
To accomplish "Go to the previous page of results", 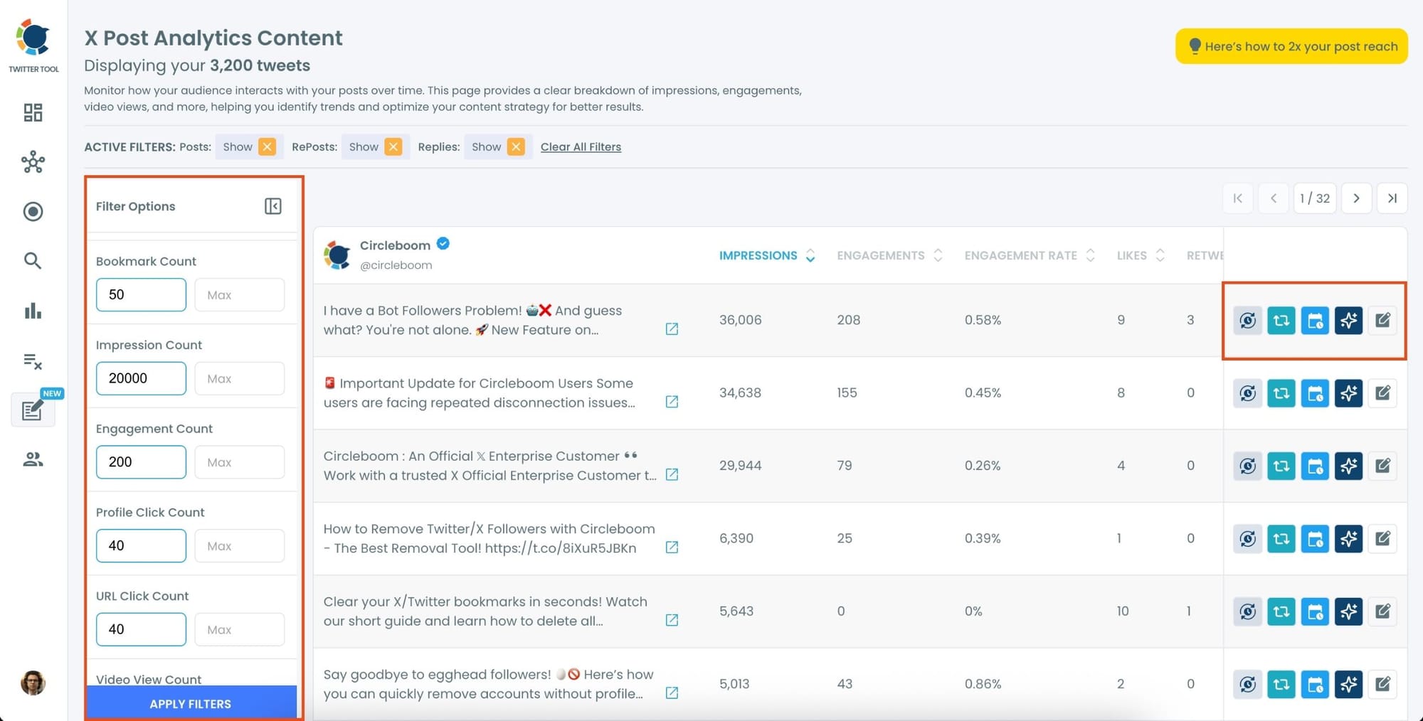I will point(1274,198).
